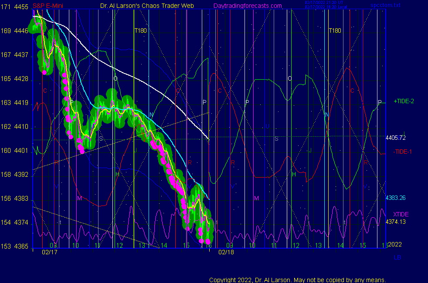This screenshot has height=283, width=428.
Task: Click the cyan price value '4383.26'
Action: coord(395,198)
